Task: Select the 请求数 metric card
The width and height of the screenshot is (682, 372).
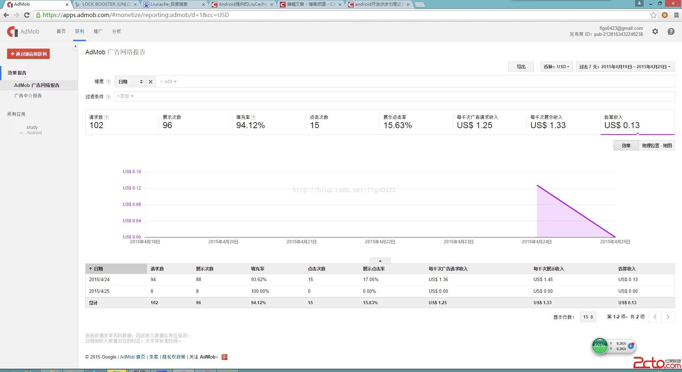Action: 122,122
